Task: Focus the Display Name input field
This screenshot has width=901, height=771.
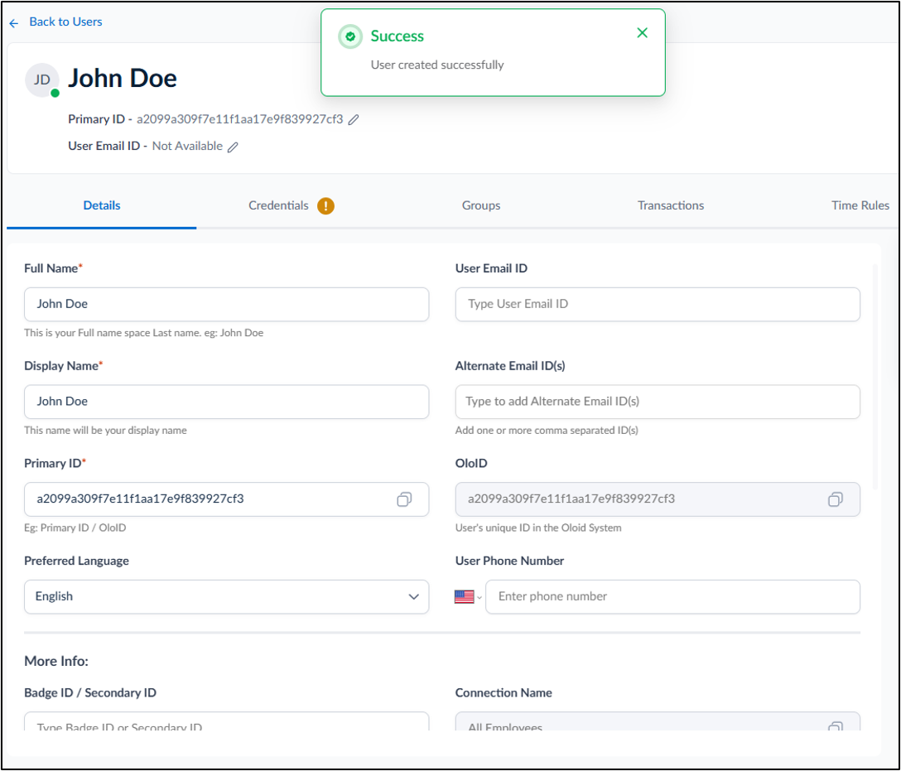Action: click(226, 402)
